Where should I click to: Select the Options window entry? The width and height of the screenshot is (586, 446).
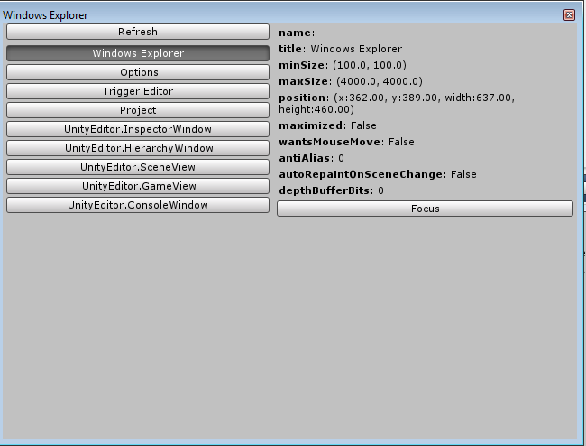pyautogui.click(x=138, y=72)
